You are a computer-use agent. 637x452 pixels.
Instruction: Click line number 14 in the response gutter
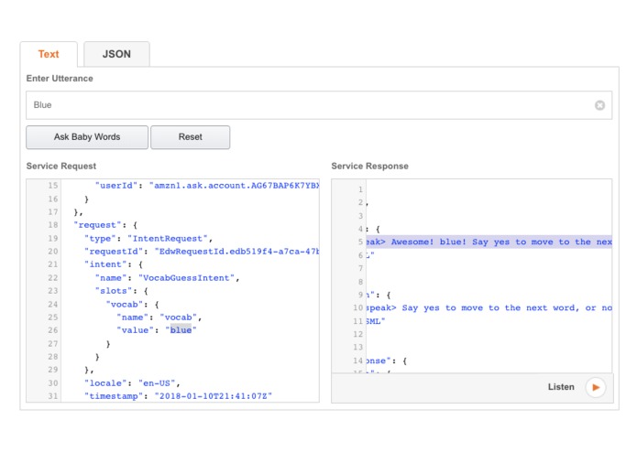(357, 361)
